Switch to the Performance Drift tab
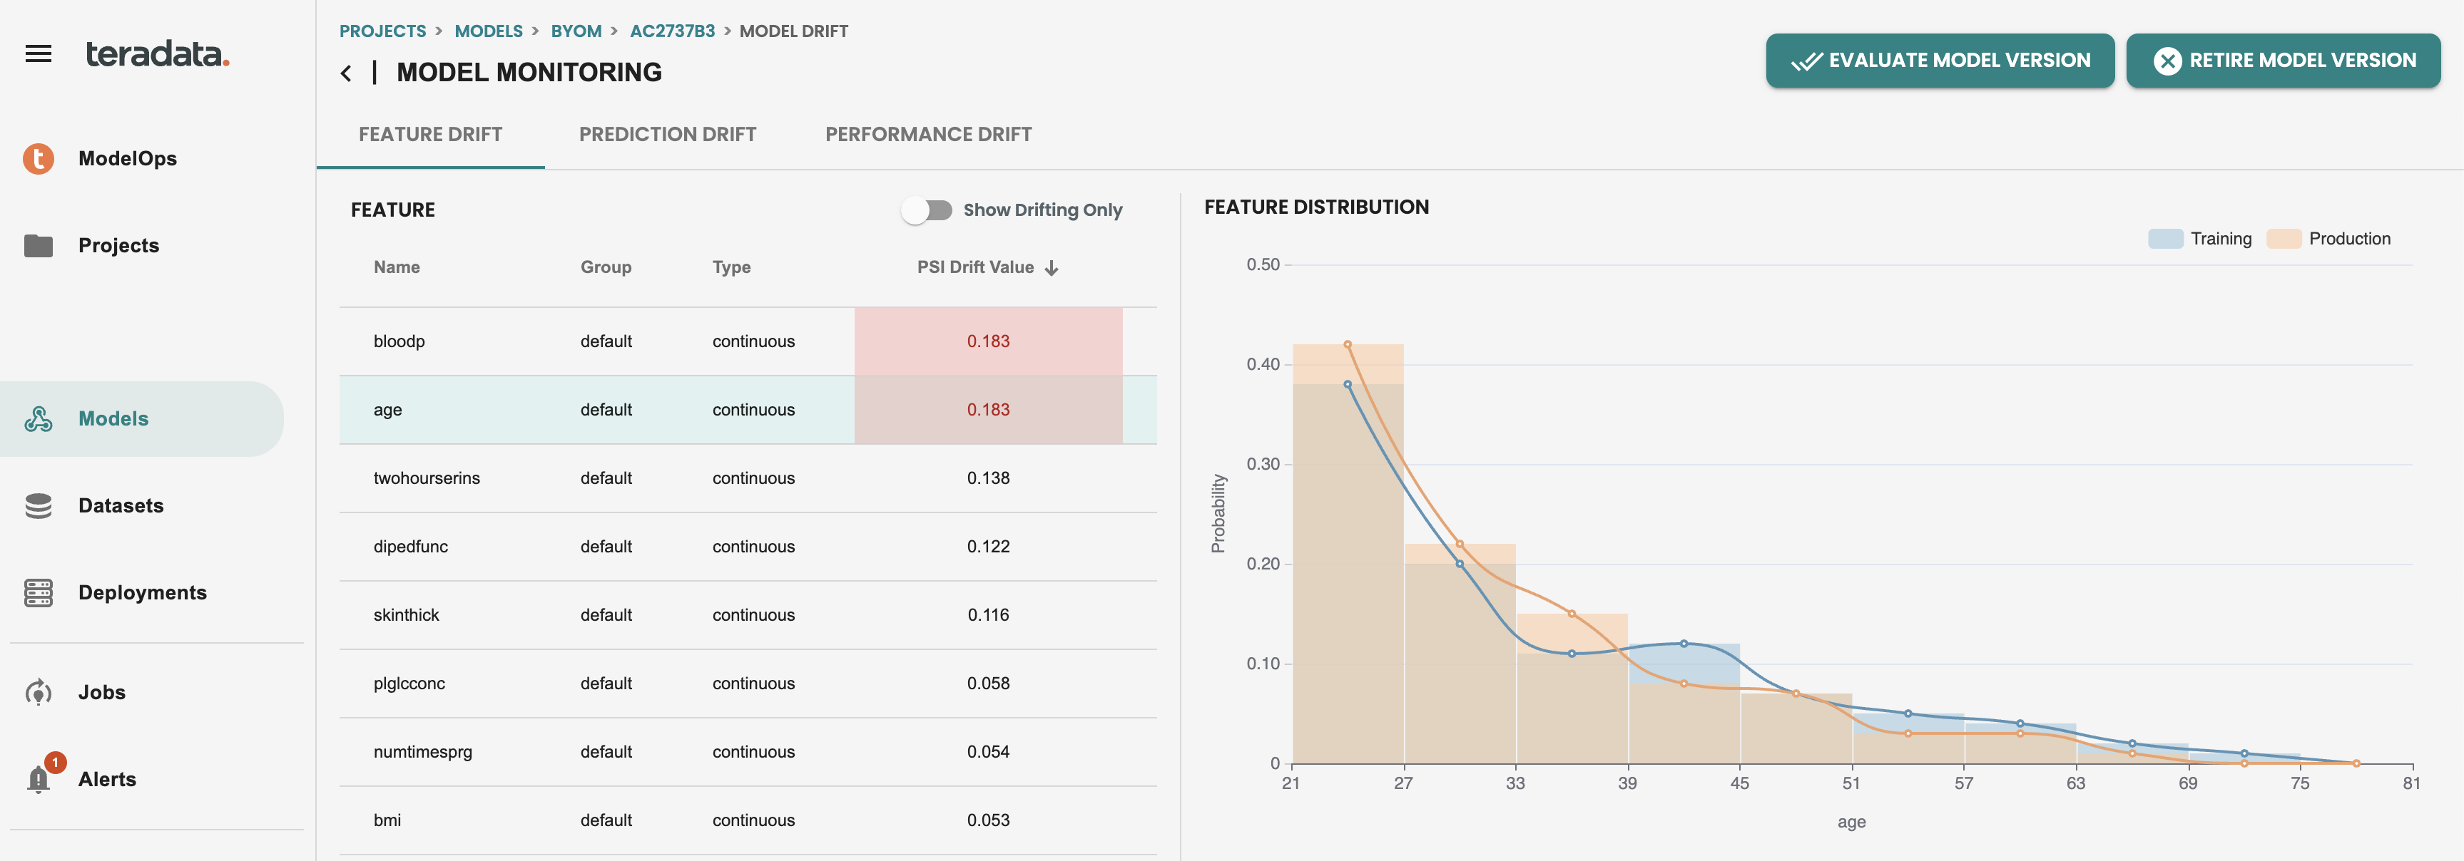 [928, 135]
